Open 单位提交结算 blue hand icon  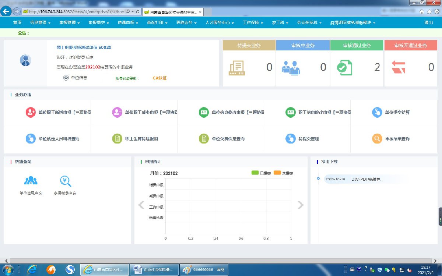377,112
